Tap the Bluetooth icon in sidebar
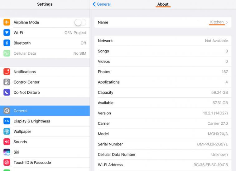The height and width of the screenshot is (171, 236). (x=7, y=43)
